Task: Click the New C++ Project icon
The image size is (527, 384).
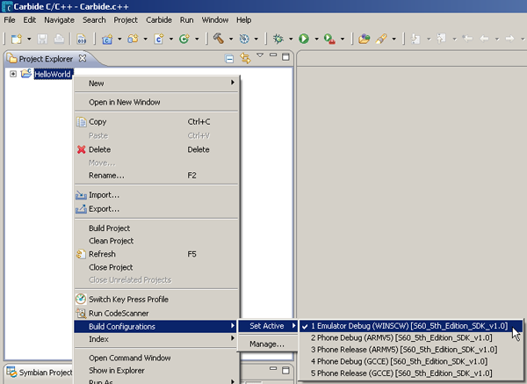Action: pyautogui.click(x=107, y=39)
